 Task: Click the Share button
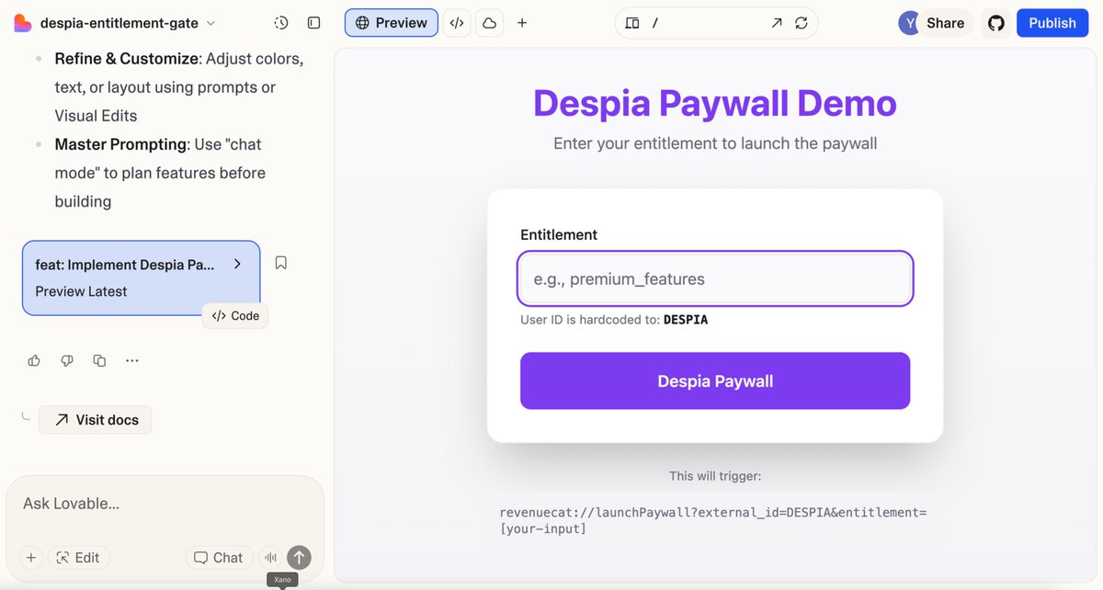click(945, 23)
